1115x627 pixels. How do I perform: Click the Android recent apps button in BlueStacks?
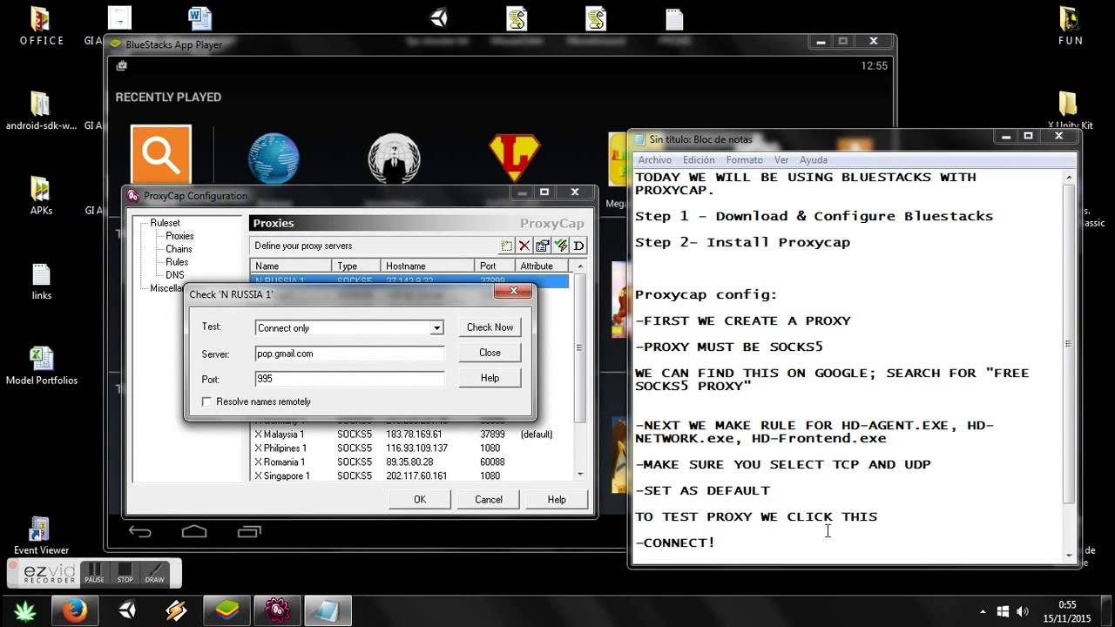point(249,531)
